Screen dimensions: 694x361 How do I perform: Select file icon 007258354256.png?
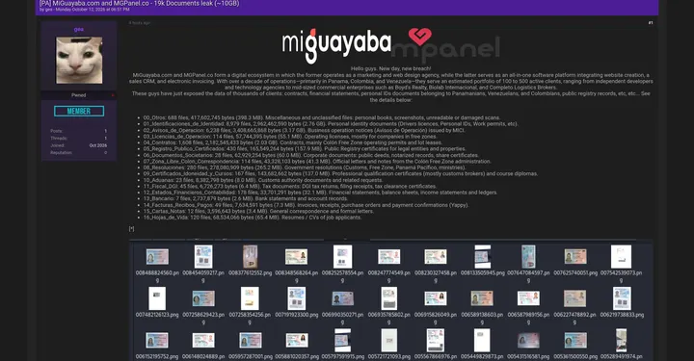tap(250, 298)
